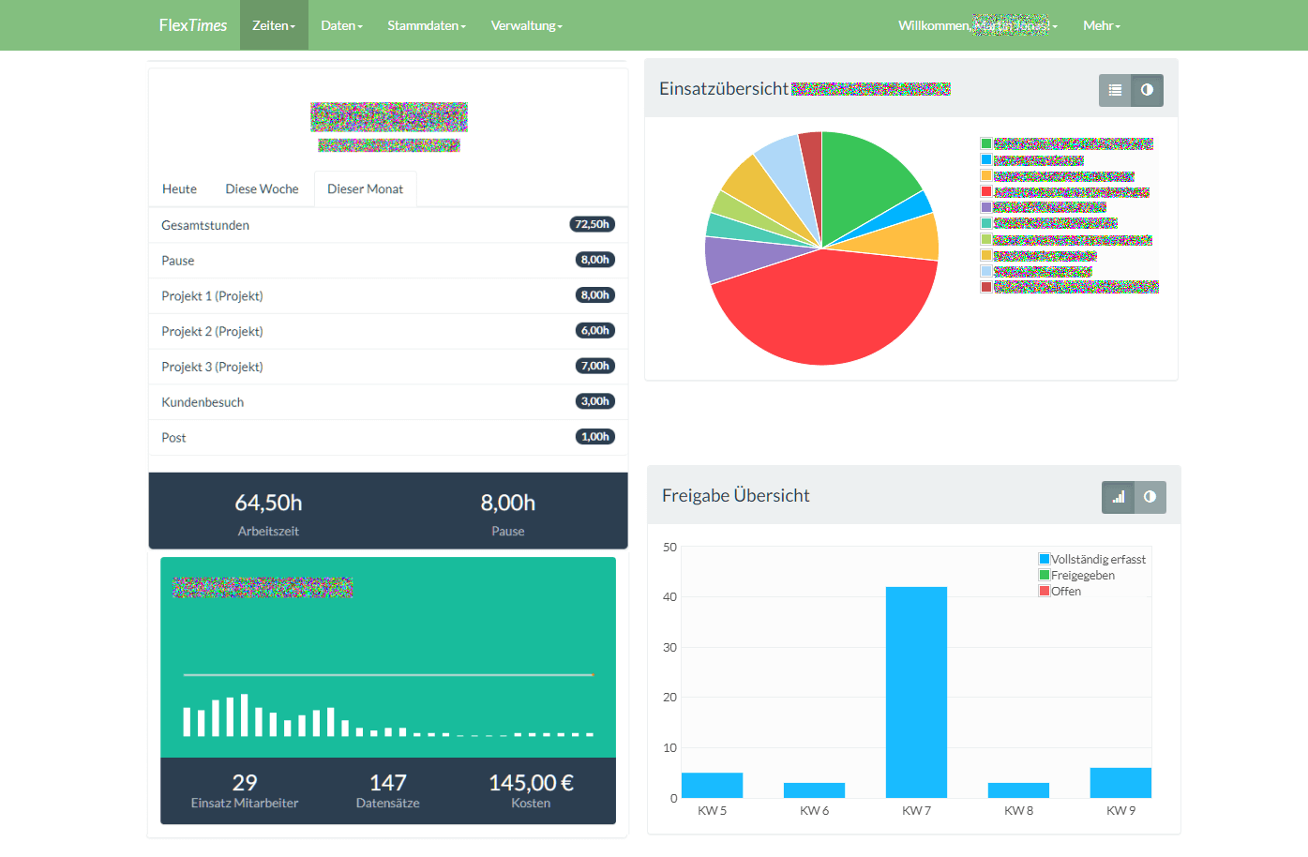1308x857 pixels.
Task: Switch to the Heute tab
Action: pyautogui.click(x=179, y=189)
